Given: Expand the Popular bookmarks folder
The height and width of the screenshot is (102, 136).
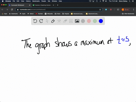Looking at the screenshot, I should [66, 14].
